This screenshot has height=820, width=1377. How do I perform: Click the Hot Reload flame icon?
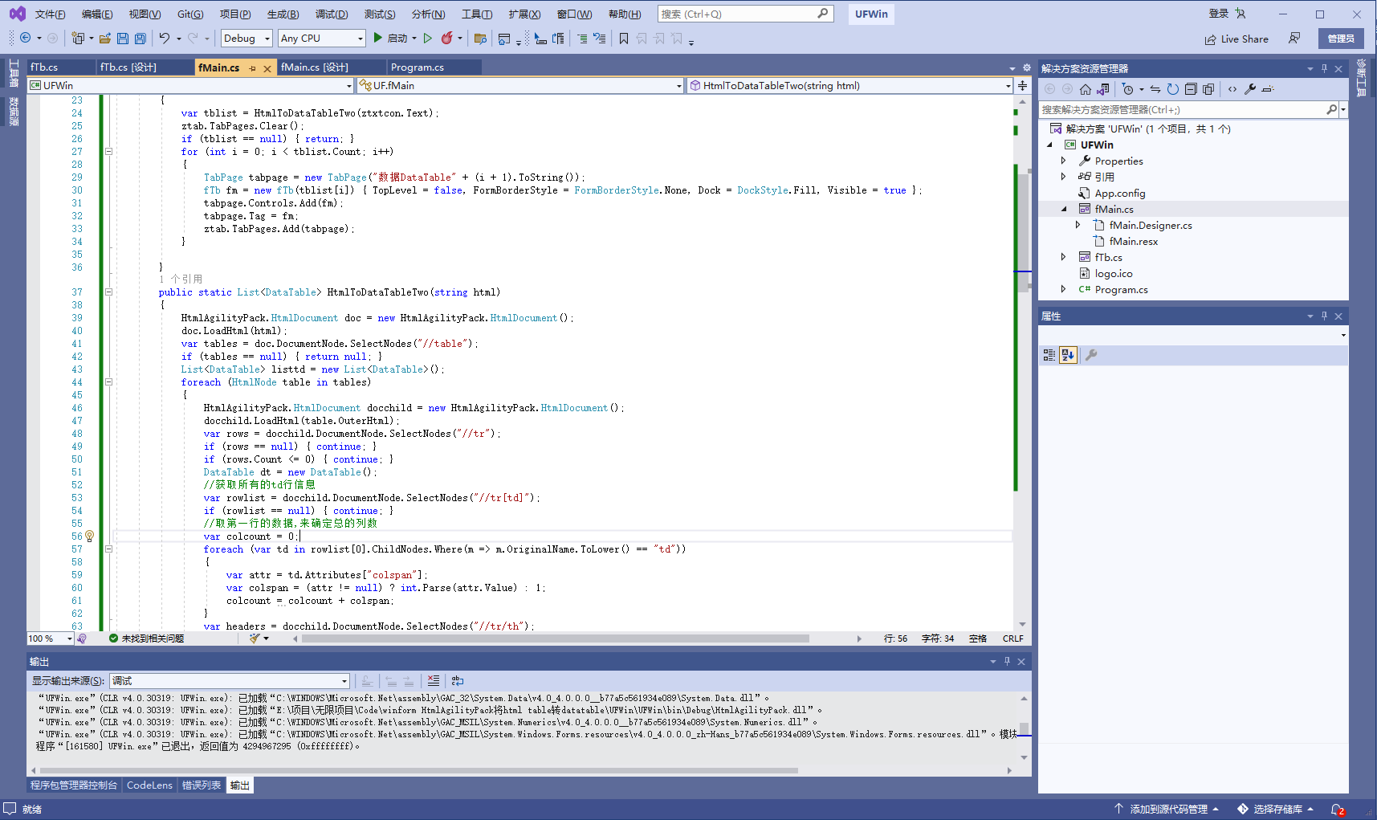(447, 38)
